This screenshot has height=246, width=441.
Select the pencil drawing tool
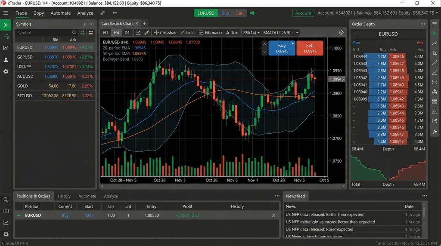[147, 33]
